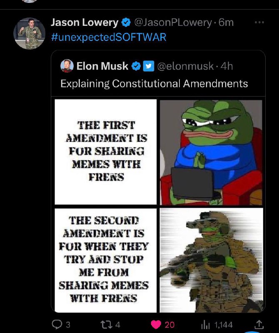Image resolution: width=279 pixels, height=333 pixels.
Task: Tap Jason Lowery's blue verified badge
Action: [126, 22]
